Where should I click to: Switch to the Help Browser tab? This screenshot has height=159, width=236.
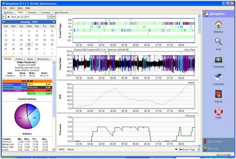tap(62, 12)
